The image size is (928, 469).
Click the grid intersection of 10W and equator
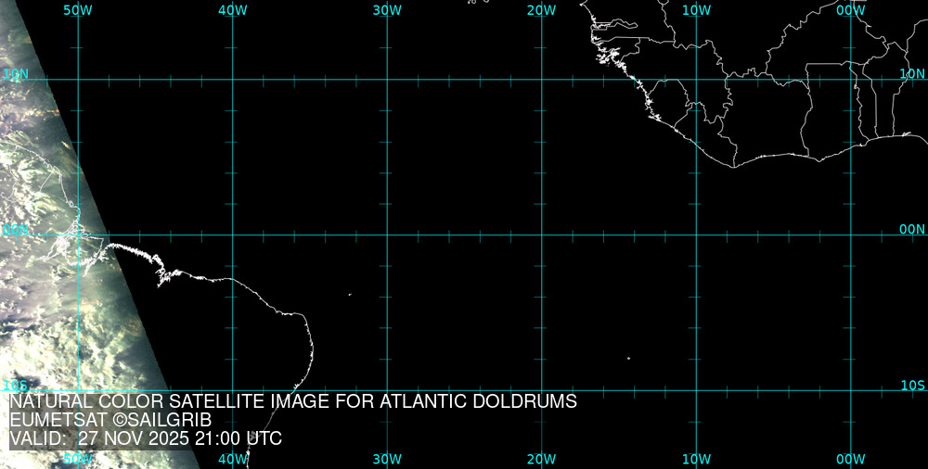696,234
